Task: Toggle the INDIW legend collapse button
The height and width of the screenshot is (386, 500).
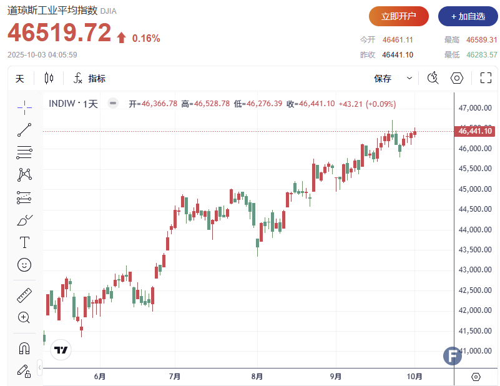Action: pyautogui.click(x=113, y=104)
